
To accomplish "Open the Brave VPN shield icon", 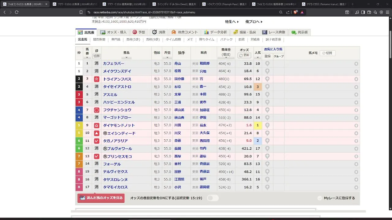I will coord(381,12).
